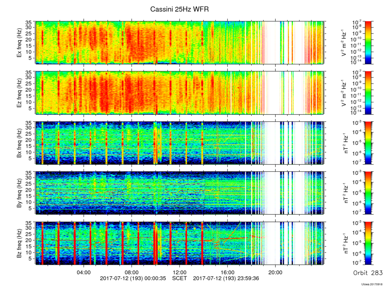Click the 10⁻¹⁴ tick on Ex color bar
The width and height of the screenshot is (383, 286).
point(357,63)
